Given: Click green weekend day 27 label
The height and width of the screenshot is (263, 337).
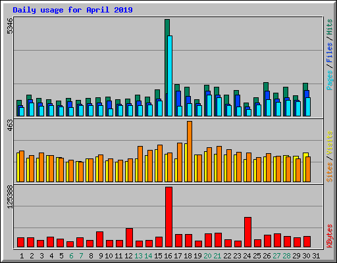Looking at the screenshot, I should point(276,256).
